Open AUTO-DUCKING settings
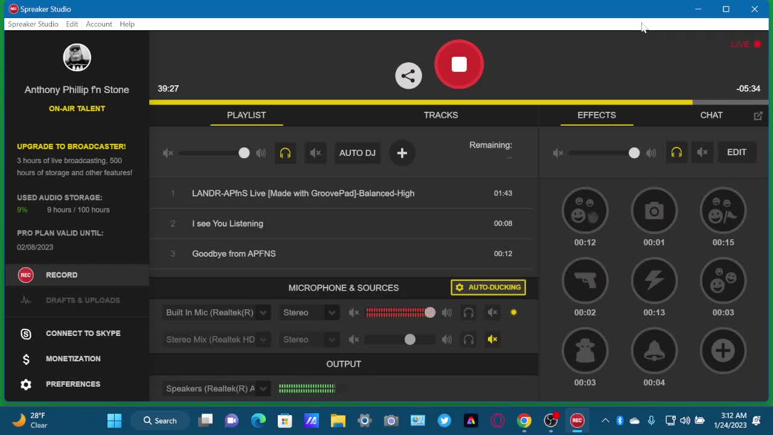The height and width of the screenshot is (435, 773). coord(488,288)
